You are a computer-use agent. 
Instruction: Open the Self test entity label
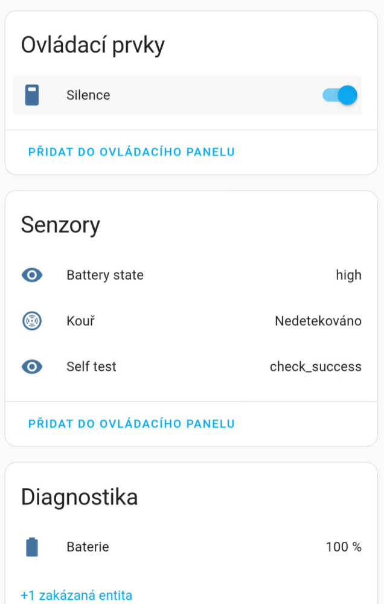[x=91, y=367]
